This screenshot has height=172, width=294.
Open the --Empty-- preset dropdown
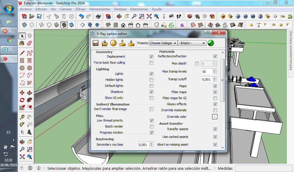coord(192,43)
